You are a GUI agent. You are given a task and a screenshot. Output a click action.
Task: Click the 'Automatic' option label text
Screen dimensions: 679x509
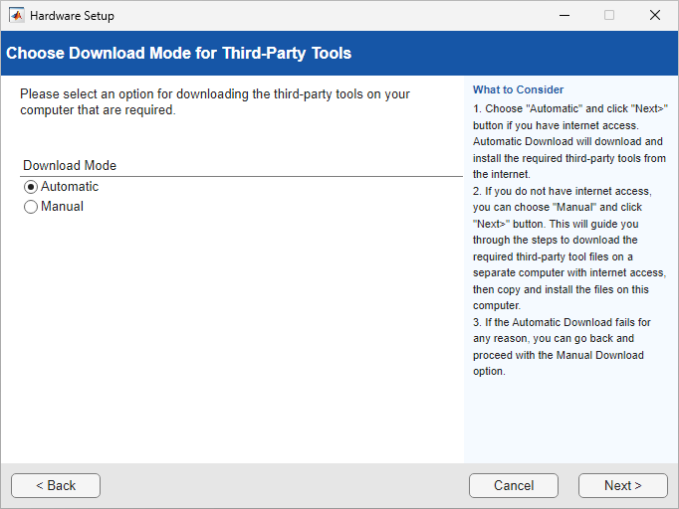click(x=70, y=187)
